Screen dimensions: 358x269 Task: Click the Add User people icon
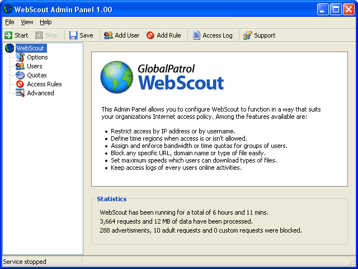coord(108,35)
